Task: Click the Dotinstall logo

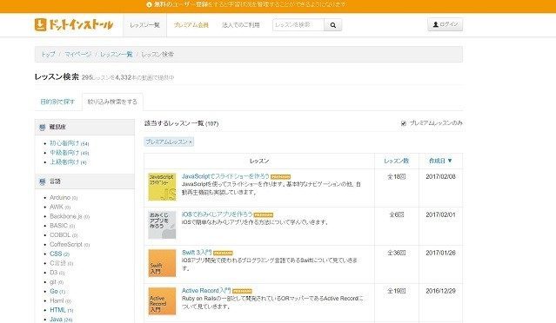Action: click(74, 24)
